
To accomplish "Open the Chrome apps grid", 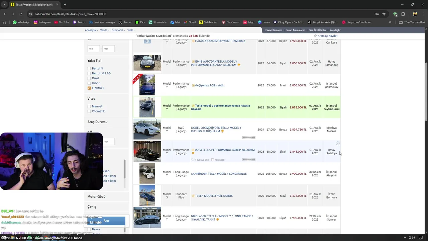I will click(4, 22).
